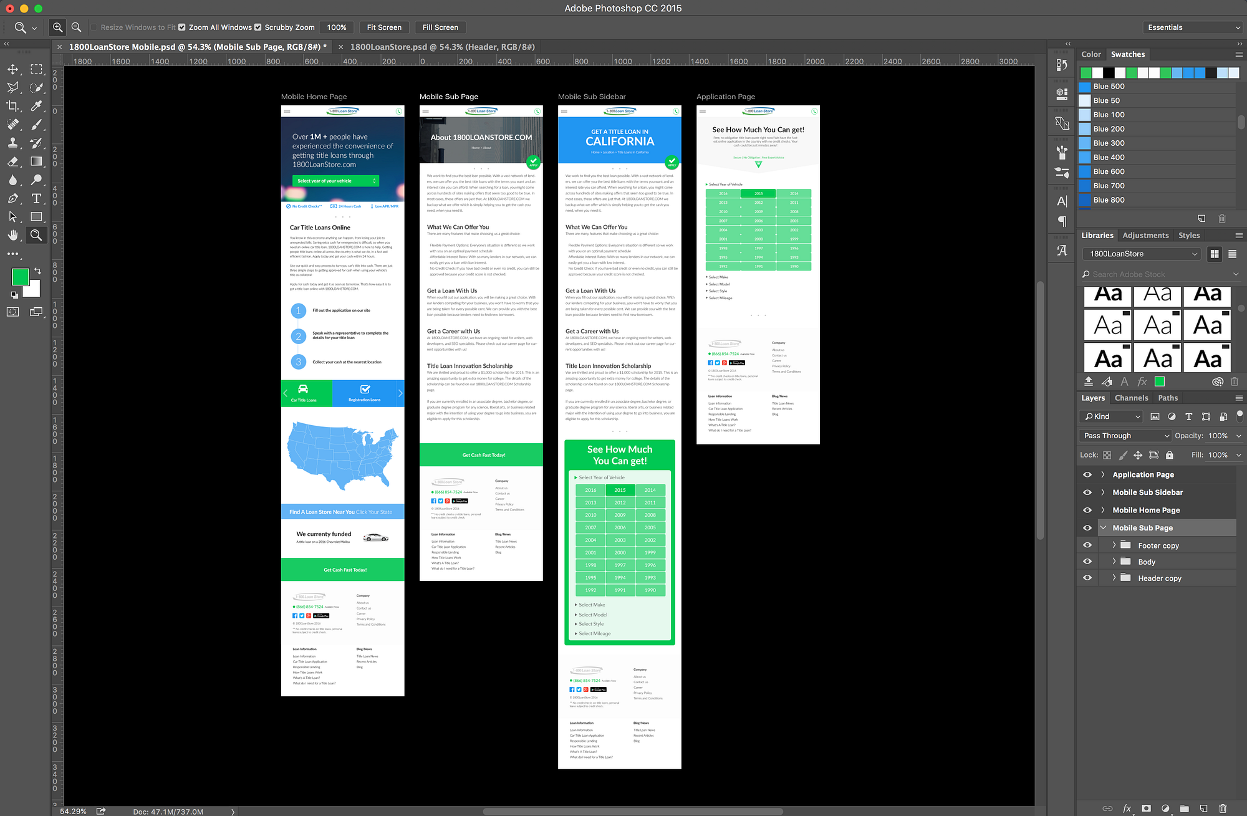Hide the Application Page layer group
This screenshot has width=1247, height=816.
click(1087, 474)
